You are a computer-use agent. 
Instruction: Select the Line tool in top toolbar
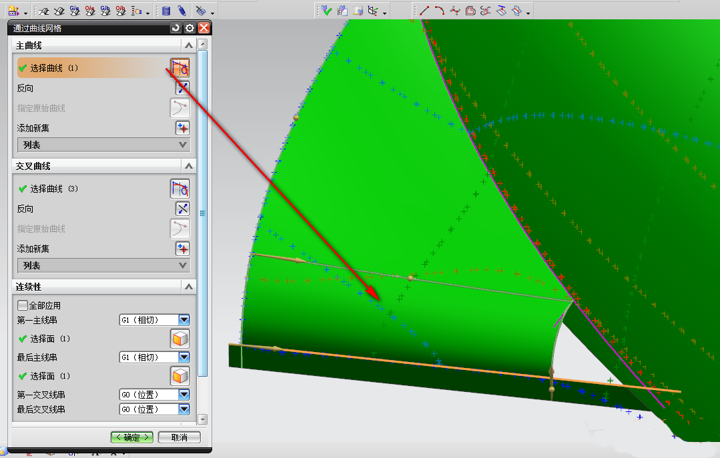click(x=424, y=11)
